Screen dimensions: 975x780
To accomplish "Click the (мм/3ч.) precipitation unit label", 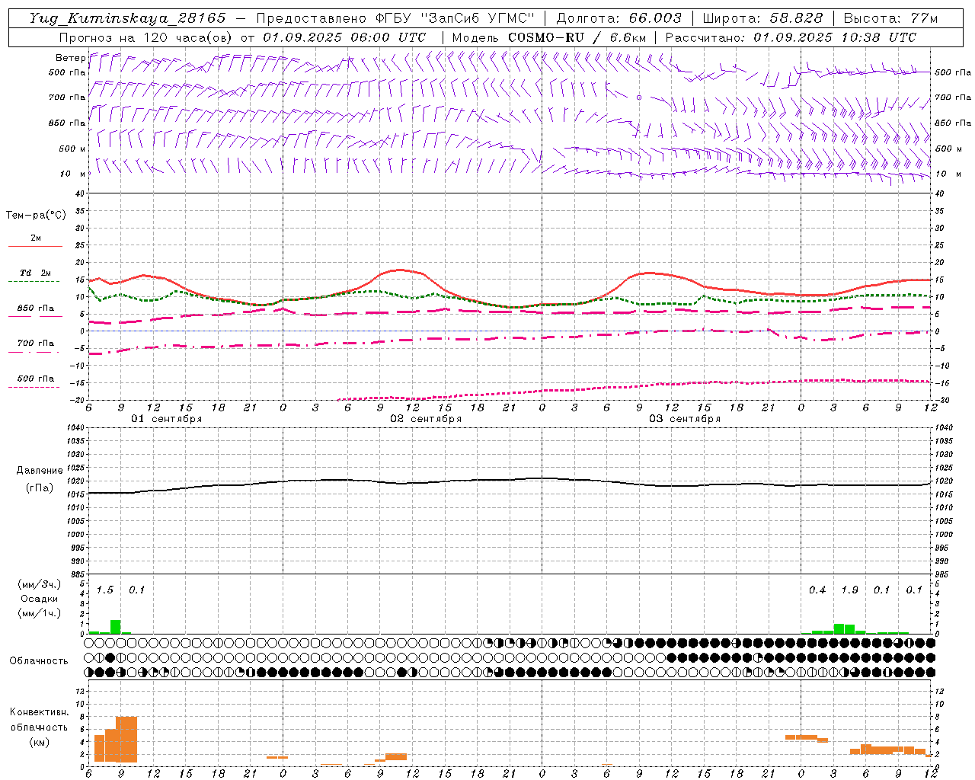I will pyautogui.click(x=40, y=584).
